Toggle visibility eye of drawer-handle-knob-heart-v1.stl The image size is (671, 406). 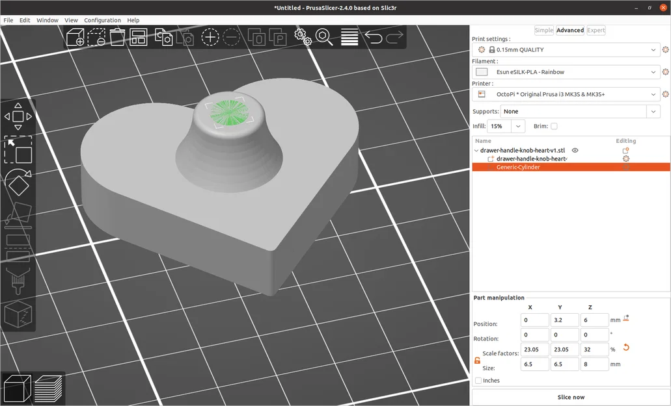pyautogui.click(x=575, y=150)
